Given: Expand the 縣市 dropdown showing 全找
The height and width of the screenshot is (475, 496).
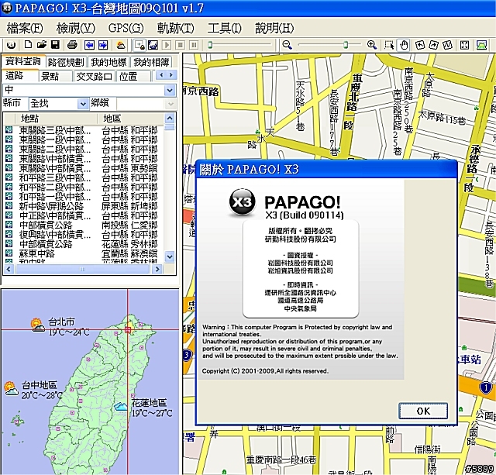Looking at the screenshot, I should click(83, 104).
